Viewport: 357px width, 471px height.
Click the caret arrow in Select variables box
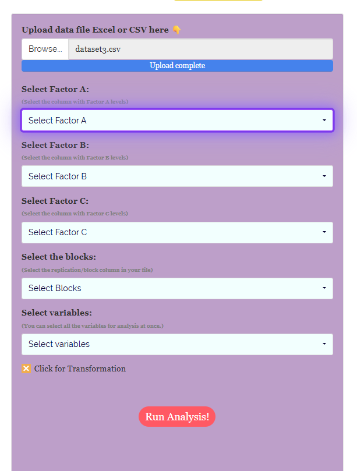(x=324, y=344)
